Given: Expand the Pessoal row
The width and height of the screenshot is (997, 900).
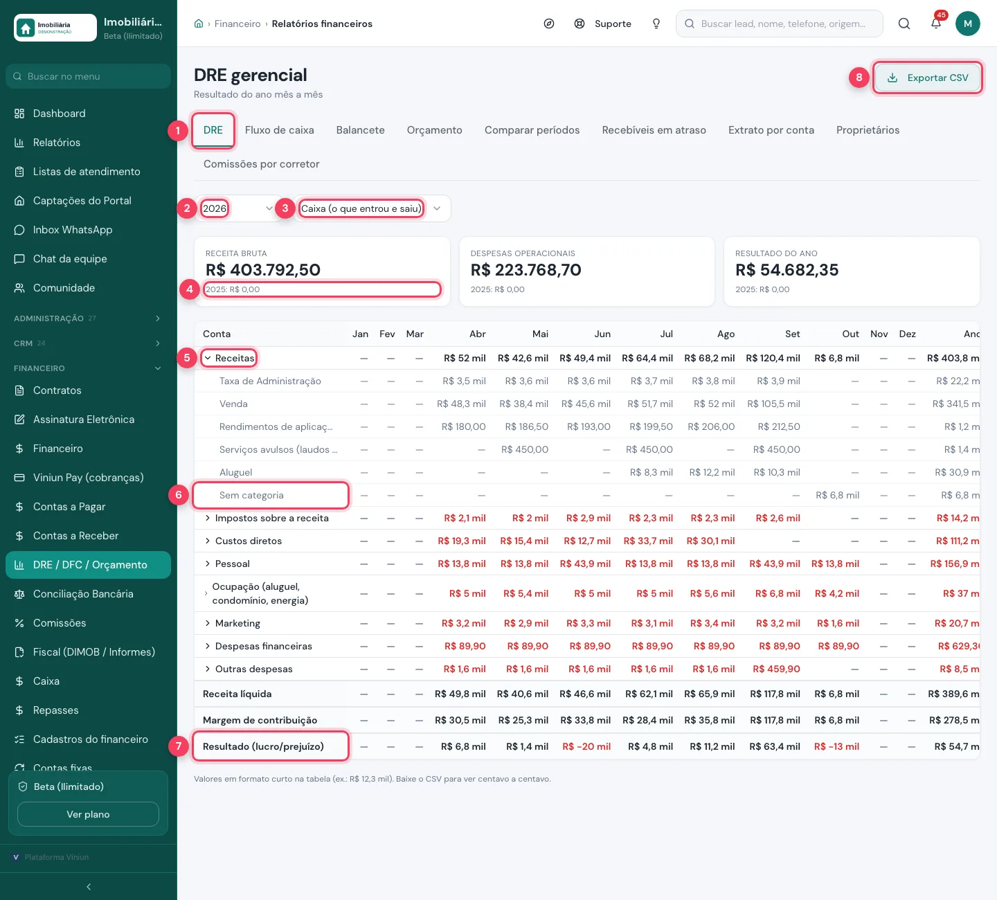Looking at the screenshot, I should pyautogui.click(x=208, y=564).
